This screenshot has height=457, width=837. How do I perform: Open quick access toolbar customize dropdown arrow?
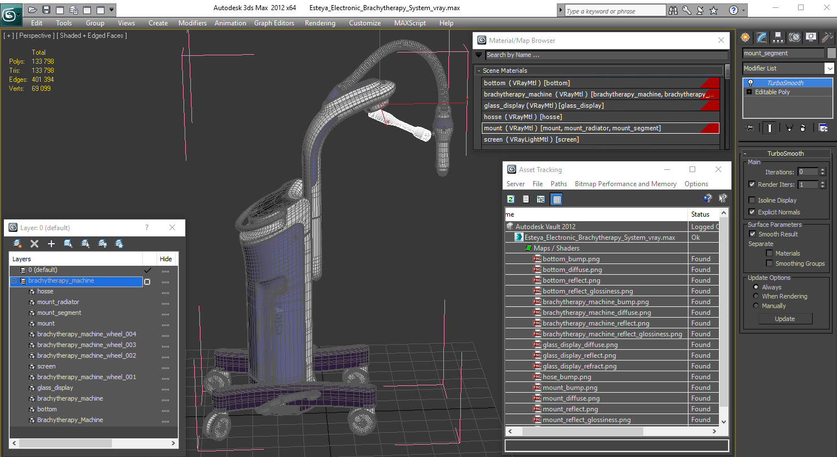[x=112, y=10]
